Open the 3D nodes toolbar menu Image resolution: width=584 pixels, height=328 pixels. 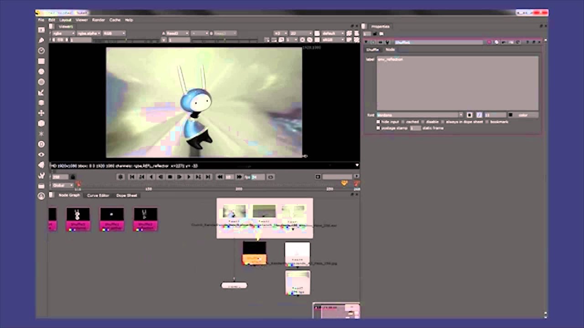coord(41,123)
